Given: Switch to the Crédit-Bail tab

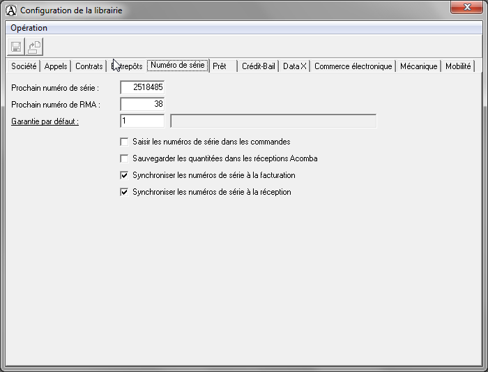Looking at the screenshot, I should [x=259, y=66].
